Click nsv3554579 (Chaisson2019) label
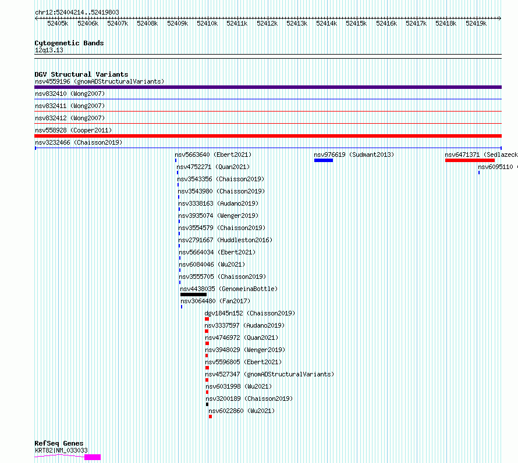518x463 pixels. [222, 228]
